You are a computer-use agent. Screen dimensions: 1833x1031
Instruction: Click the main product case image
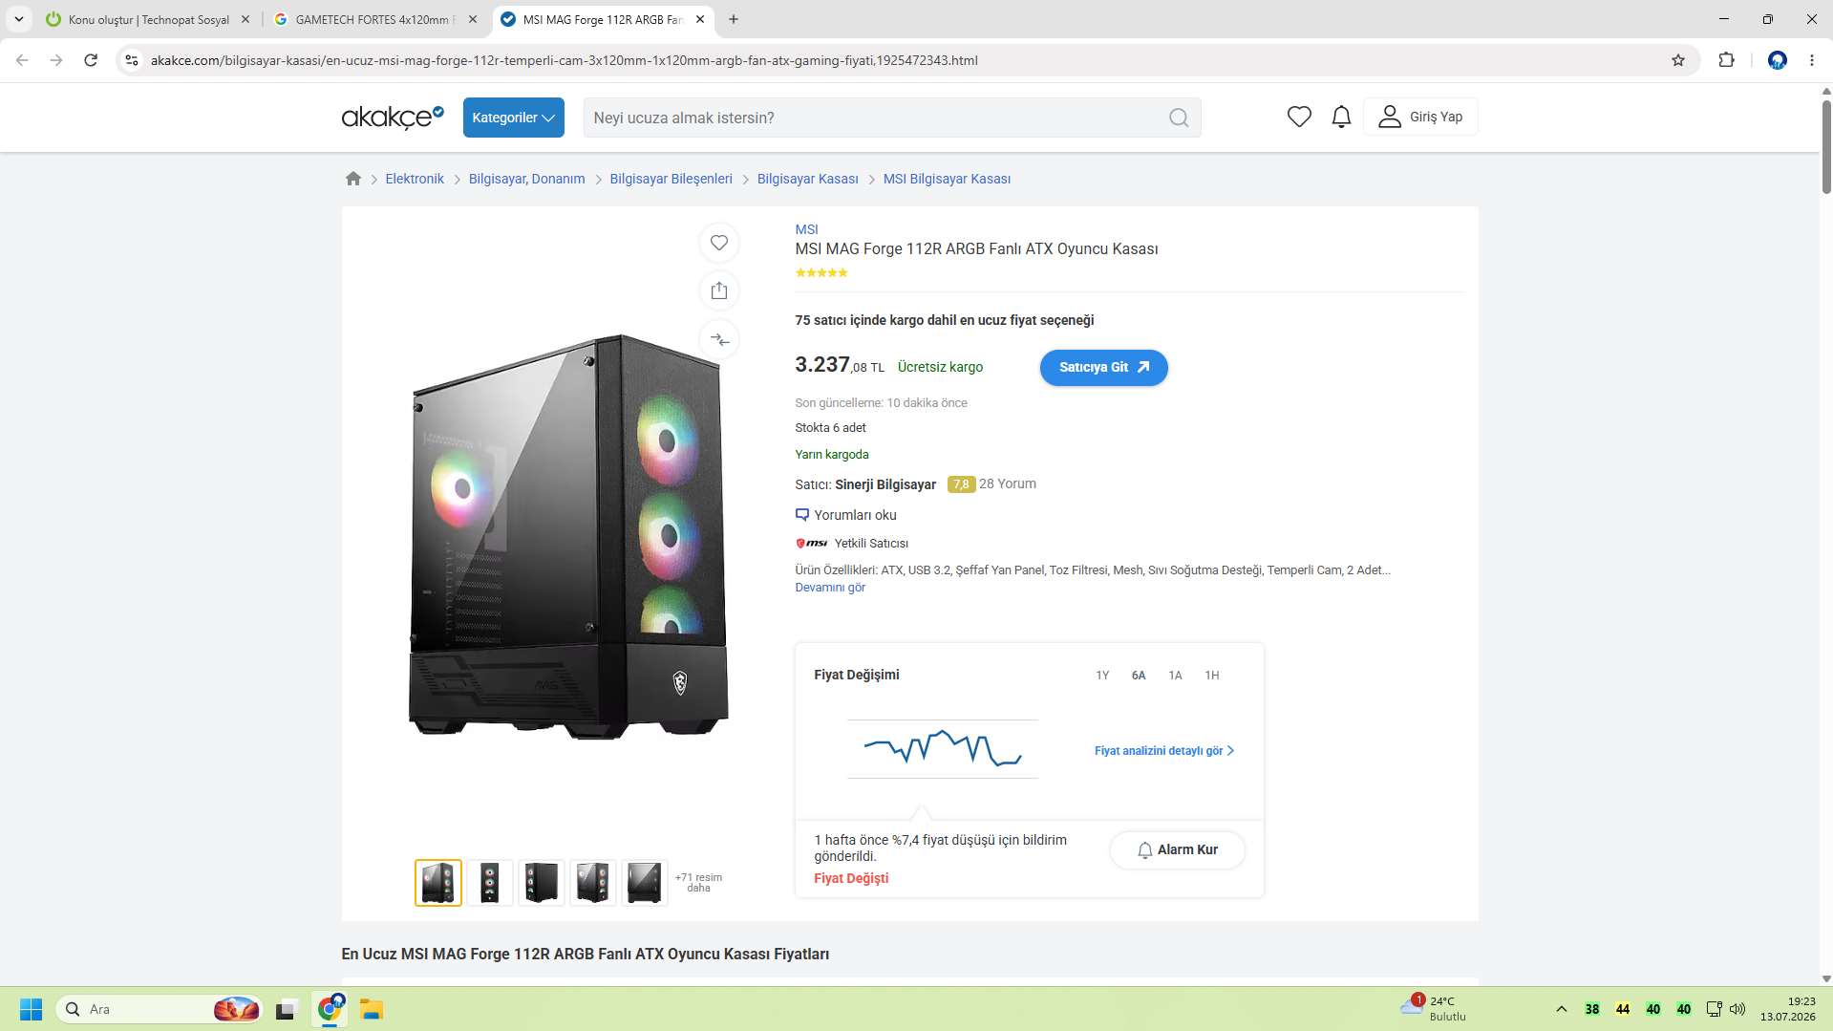click(x=568, y=537)
